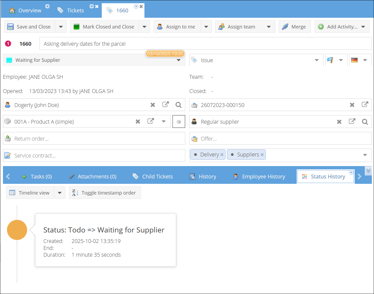
Task: Click Save and Close button
Action: 30,27
